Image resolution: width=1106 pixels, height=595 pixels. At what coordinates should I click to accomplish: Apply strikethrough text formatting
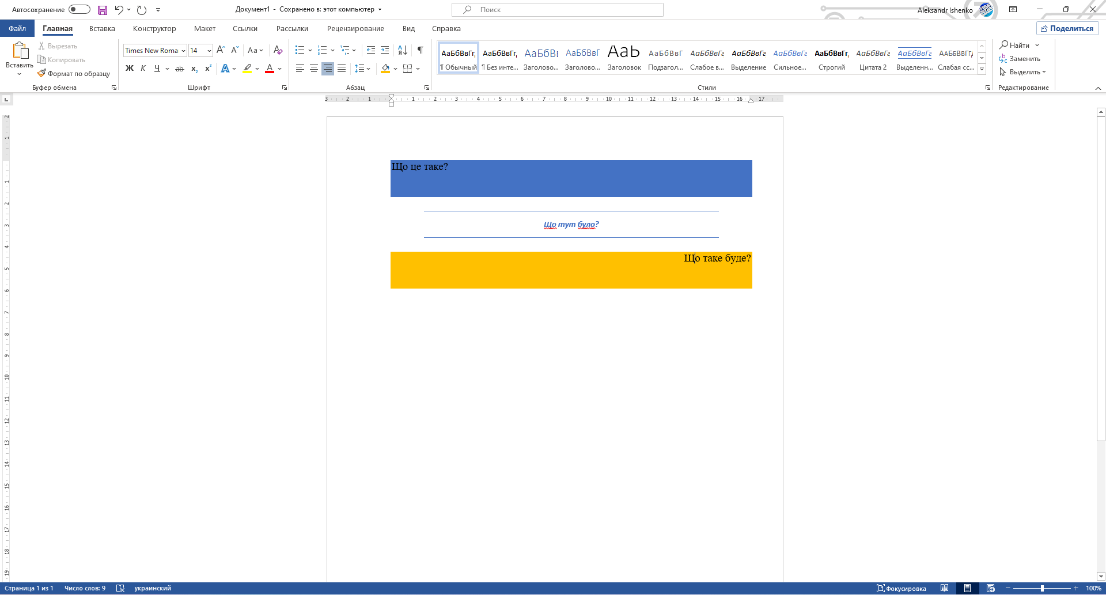(x=180, y=69)
